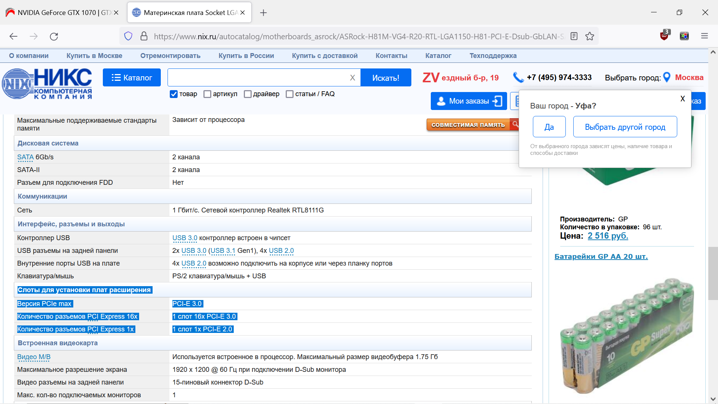
Task: Bookmark page with the star icon
Action: (x=590, y=36)
